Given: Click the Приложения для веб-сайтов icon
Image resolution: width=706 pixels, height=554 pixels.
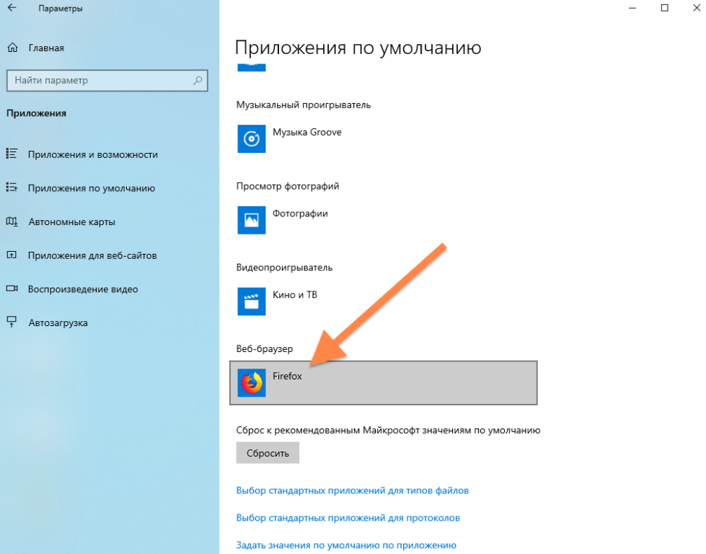Looking at the screenshot, I should (12, 255).
